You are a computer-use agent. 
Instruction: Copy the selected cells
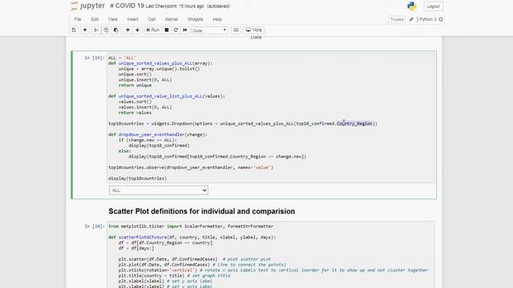pyautogui.click(x=106, y=30)
